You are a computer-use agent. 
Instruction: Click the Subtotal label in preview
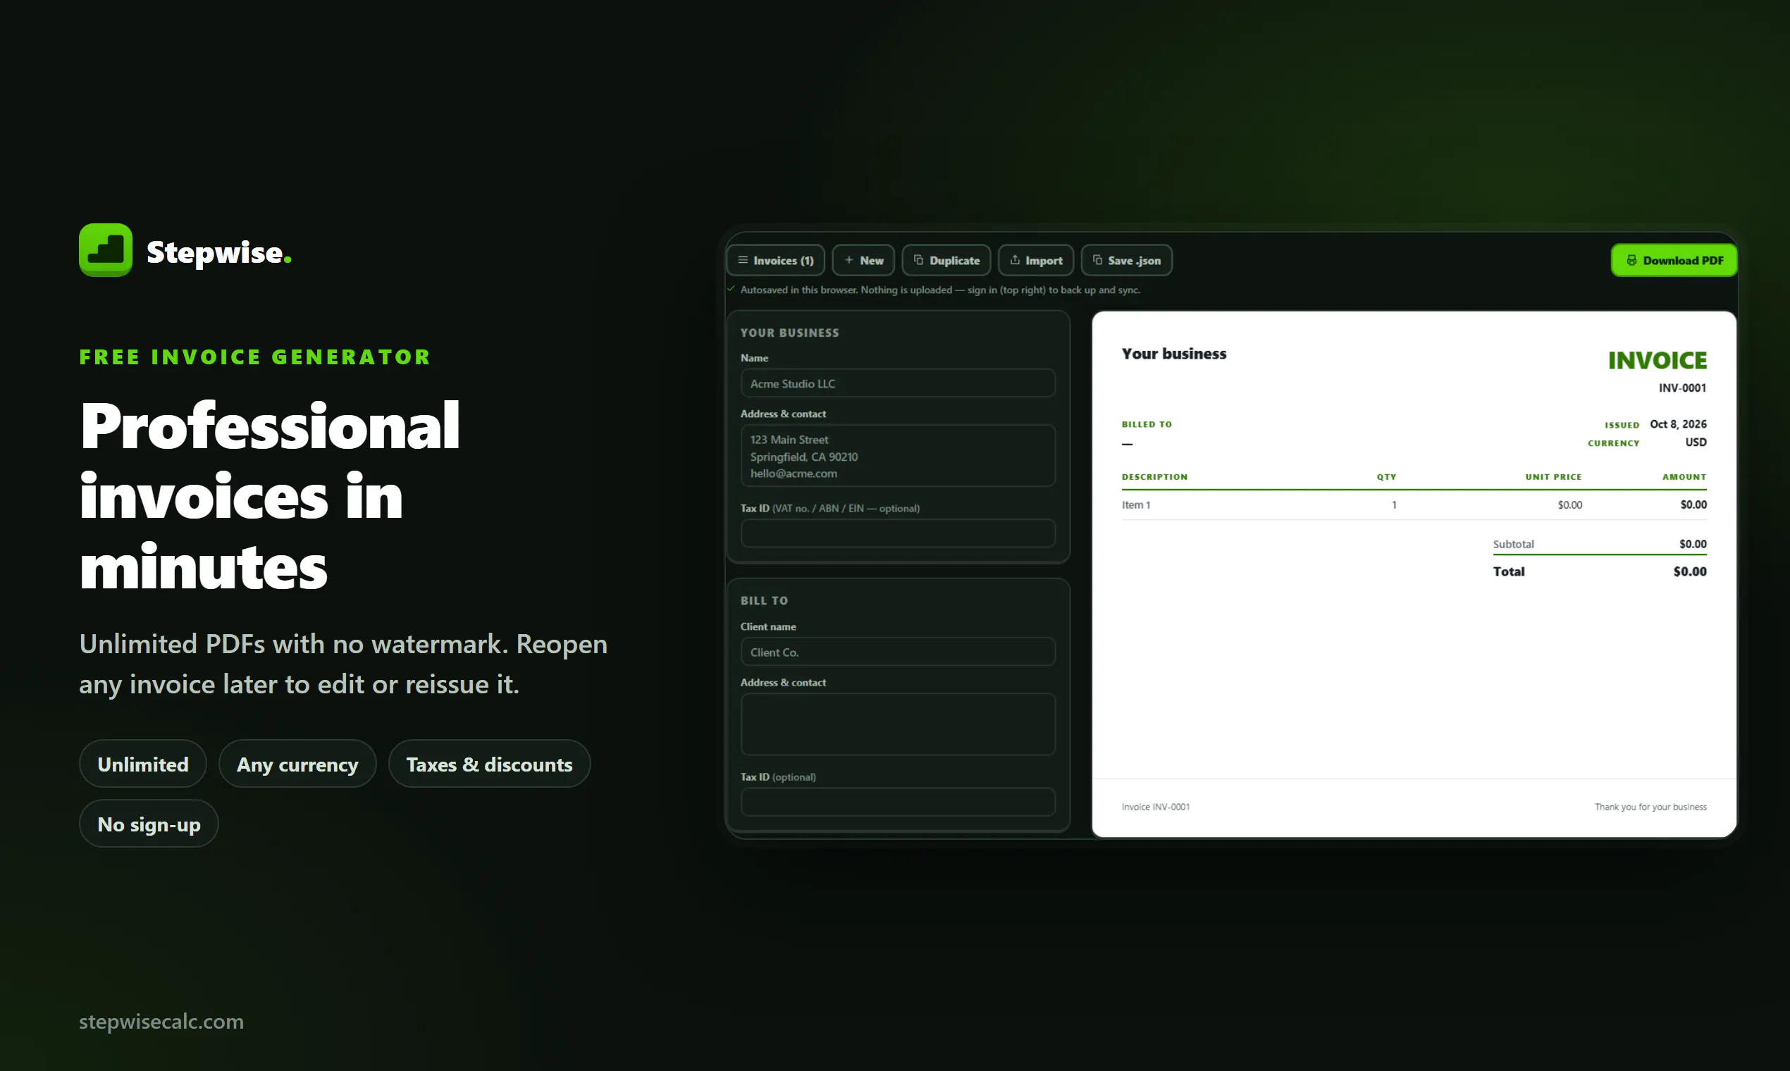1513,544
